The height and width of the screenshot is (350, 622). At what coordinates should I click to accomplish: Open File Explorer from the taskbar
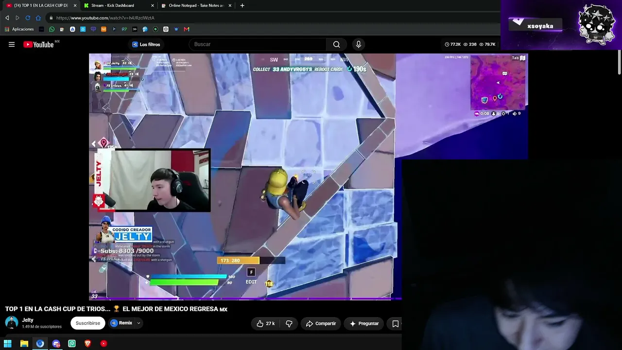tap(24, 344)
